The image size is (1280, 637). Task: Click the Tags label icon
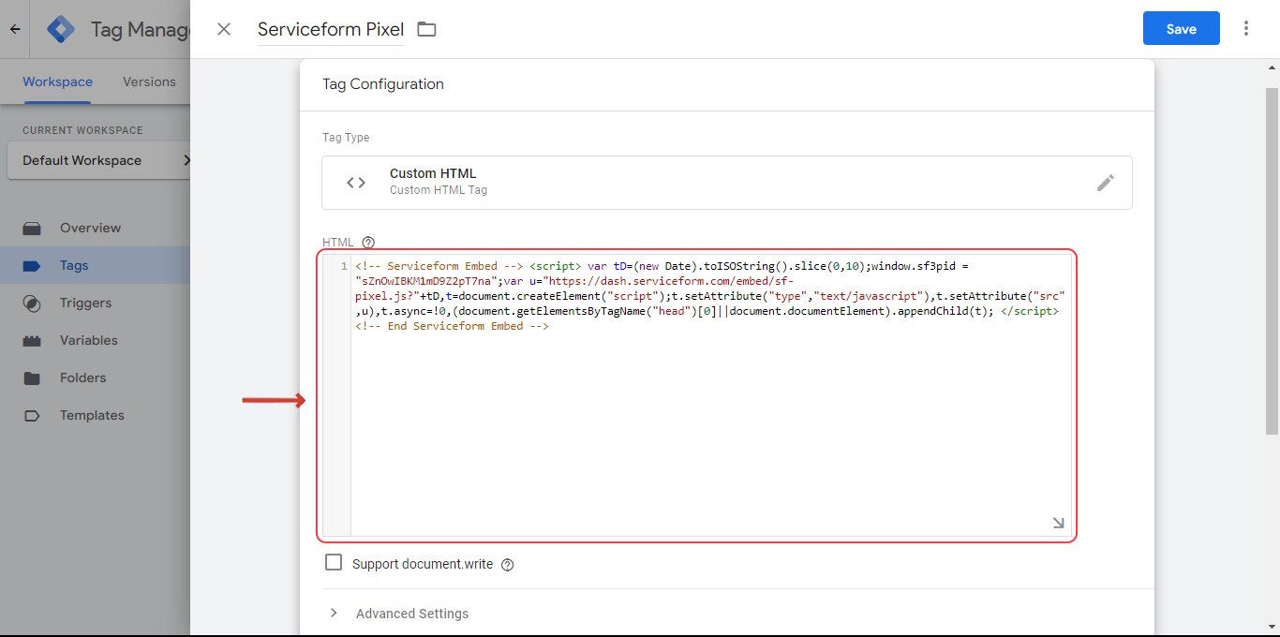pyautogui.click(x=32, y=265)
